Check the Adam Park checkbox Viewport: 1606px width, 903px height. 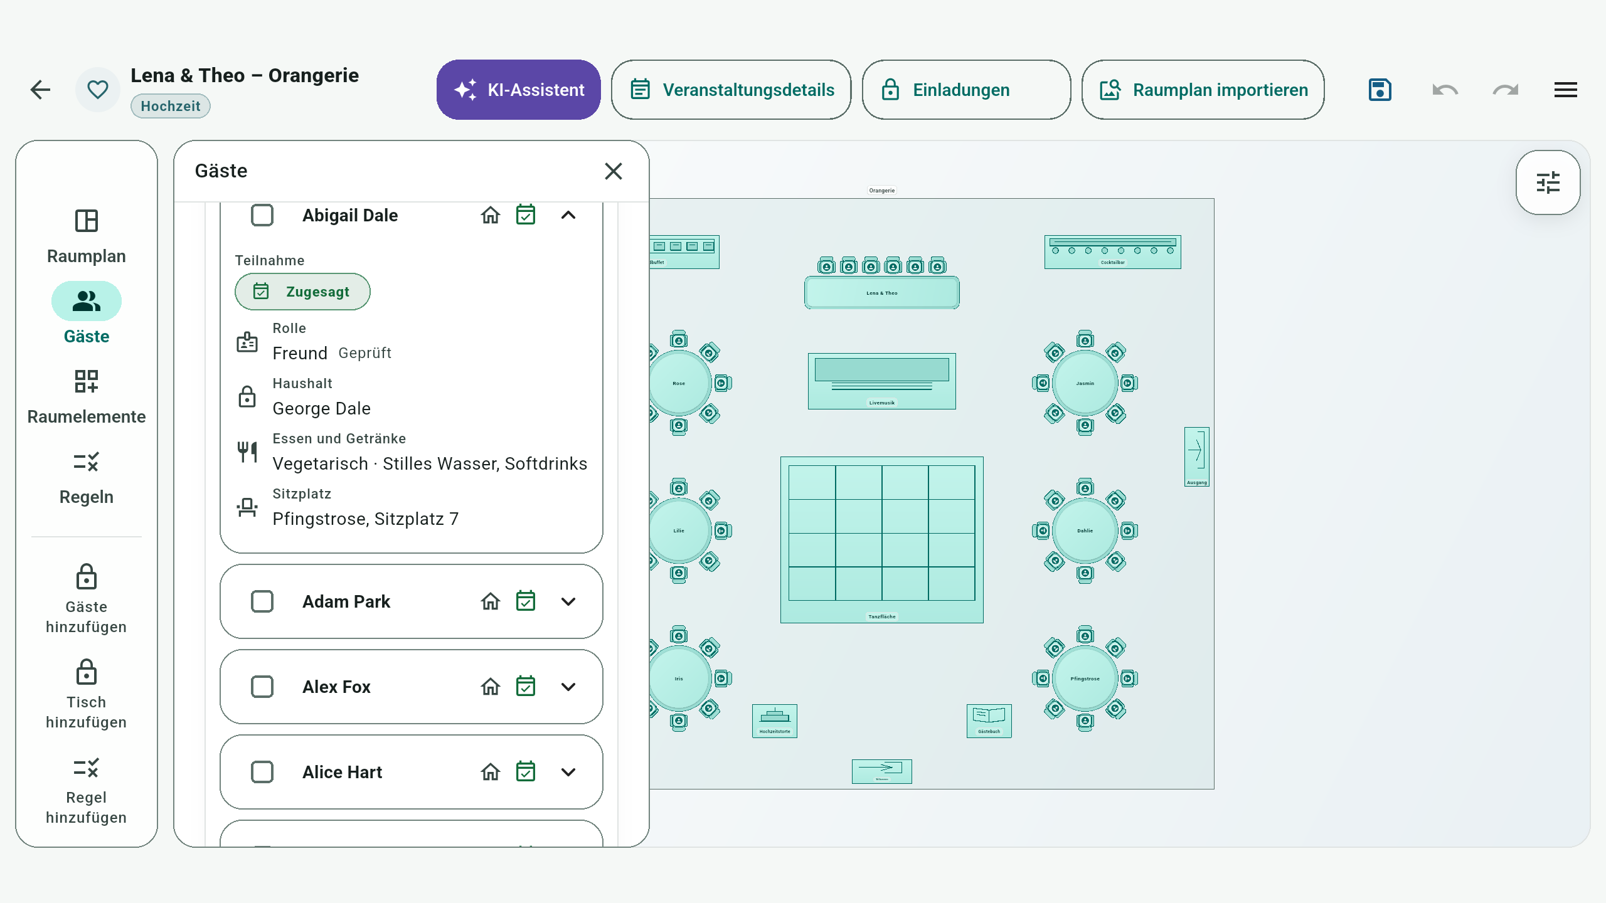pos(262,601)
